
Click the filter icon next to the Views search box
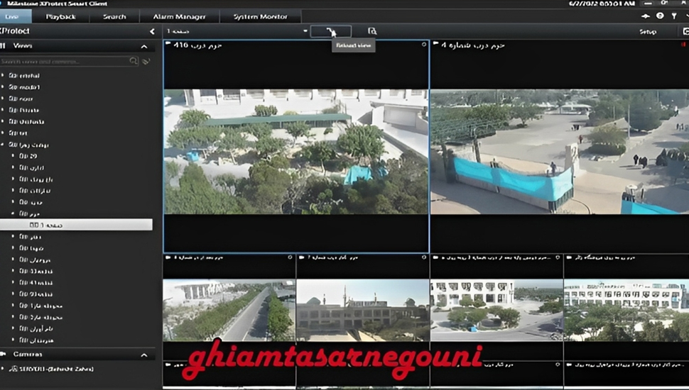coord(146,62)
